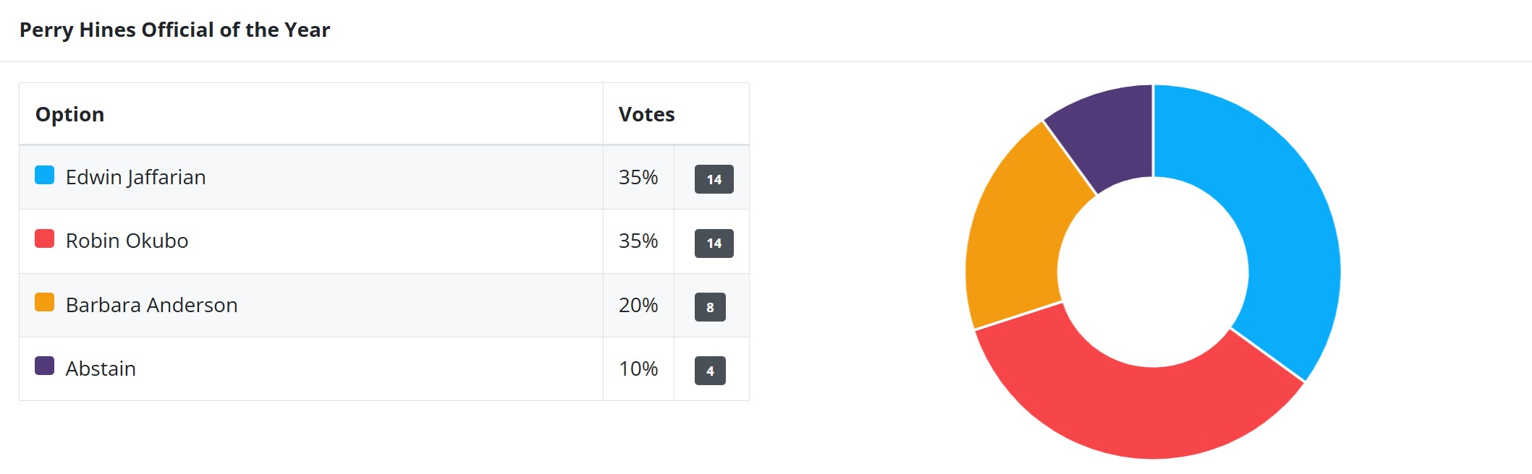Click the 8 vote badge for Barbara Anderson
This screenshot has height=474, width=1532.
[710, 307]
